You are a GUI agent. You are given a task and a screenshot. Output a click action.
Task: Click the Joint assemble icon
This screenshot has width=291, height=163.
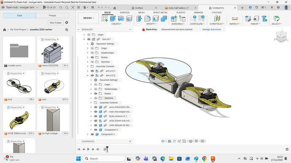click(182, 18)
